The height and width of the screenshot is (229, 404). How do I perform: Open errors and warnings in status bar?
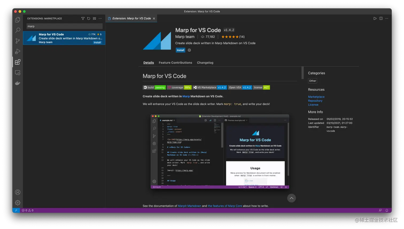point(28,210)
